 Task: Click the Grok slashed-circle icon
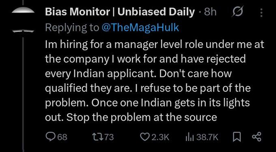[x=237, y=12]
